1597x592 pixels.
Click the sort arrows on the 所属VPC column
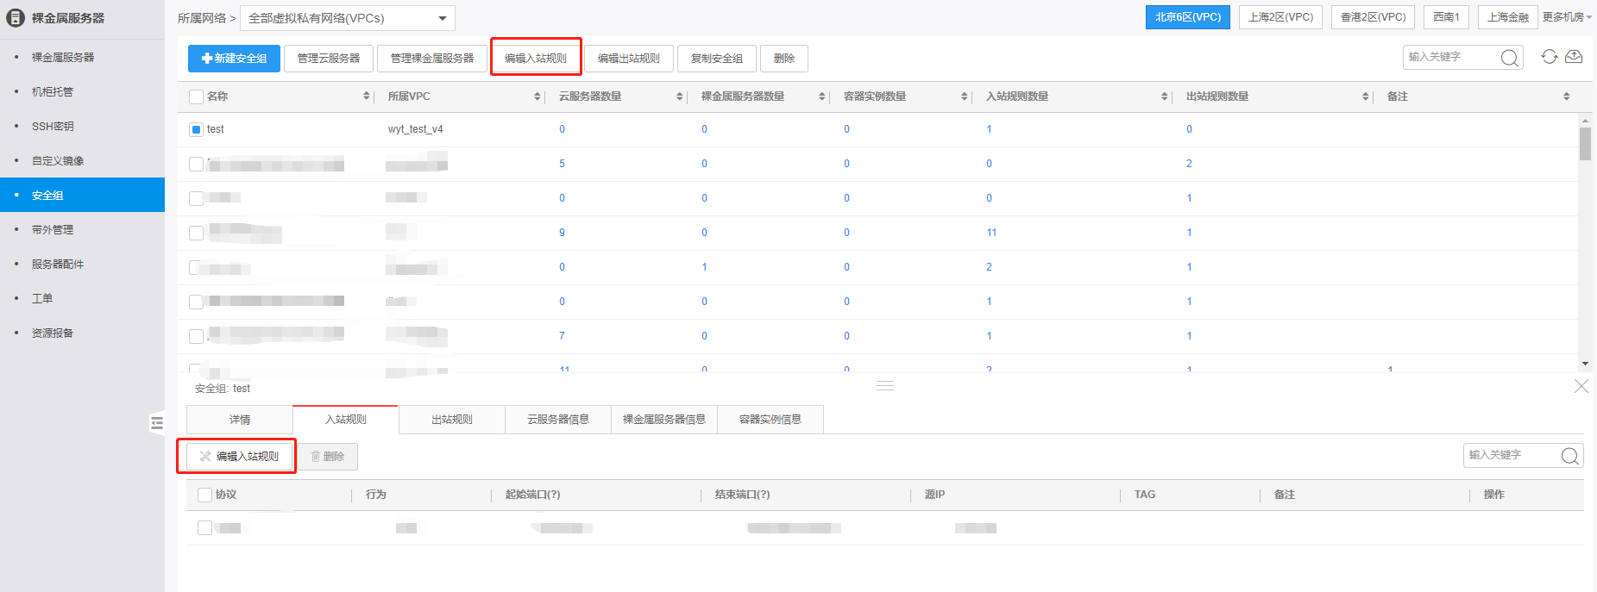coord(538,97)
